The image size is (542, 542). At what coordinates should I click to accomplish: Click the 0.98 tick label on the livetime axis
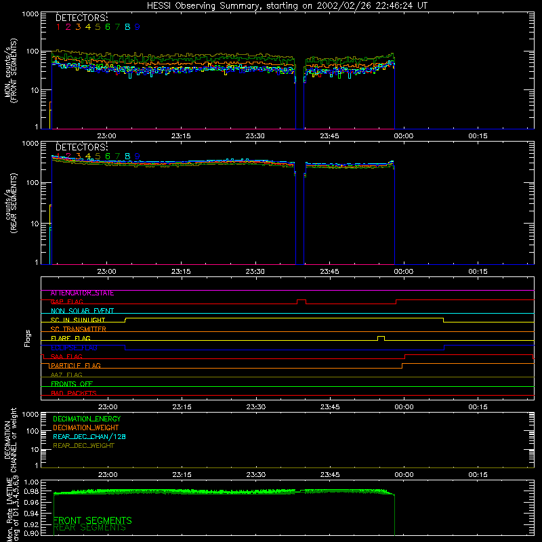(31, 491)
